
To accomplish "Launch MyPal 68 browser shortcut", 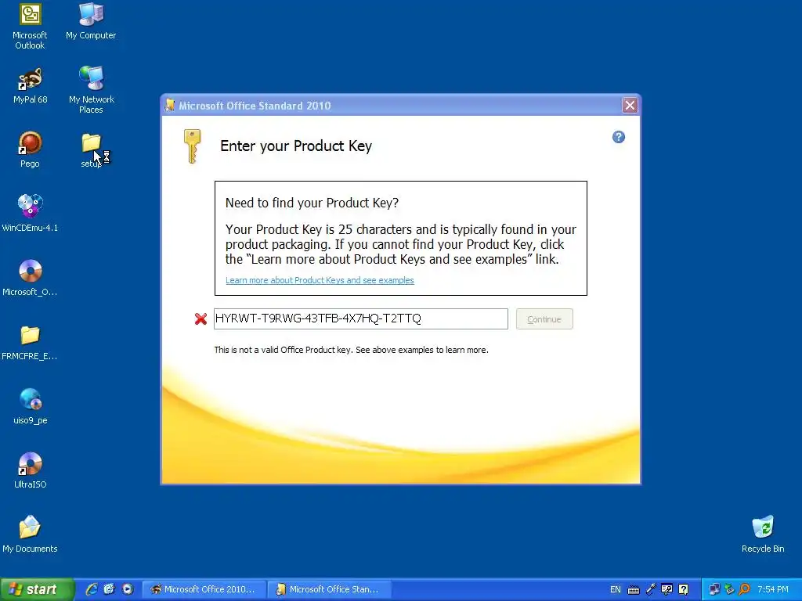I will (31, 85).
